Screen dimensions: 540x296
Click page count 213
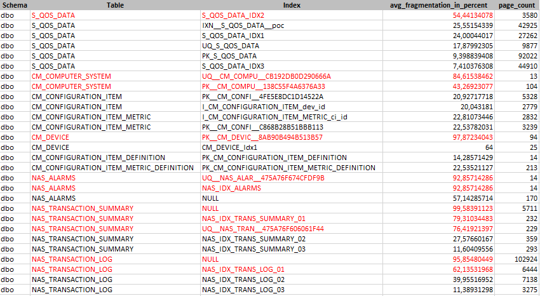[517, 168]
